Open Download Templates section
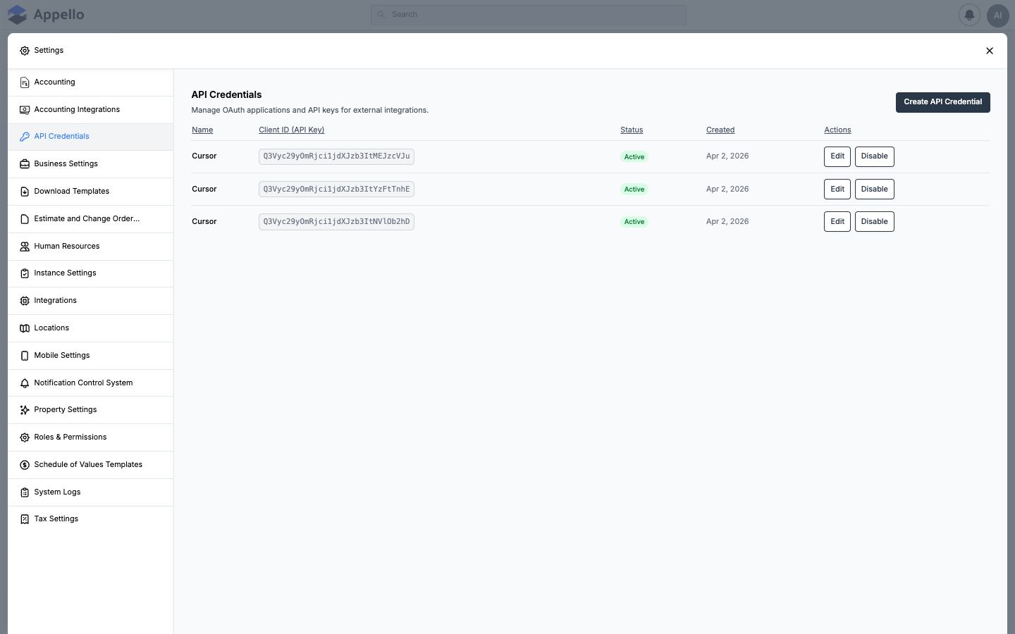The width and height of the screenshot is (1015, 634). point(90,192)
